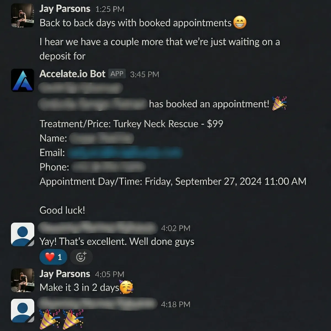
Task: Click Jay Parsons' name at 4:05 PM
Action: pos(65,274)
